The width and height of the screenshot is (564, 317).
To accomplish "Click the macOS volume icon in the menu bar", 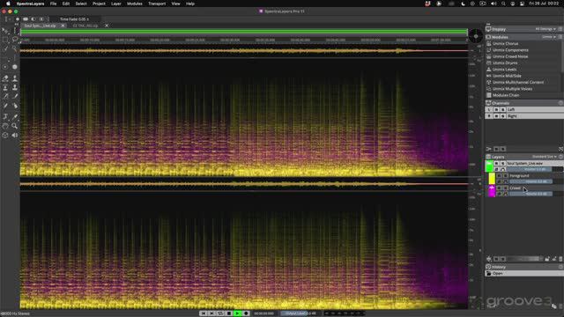I will point(493,4).
